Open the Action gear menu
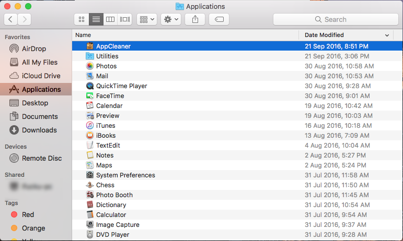This screenshot has height=241, width=403. (171, 19)
